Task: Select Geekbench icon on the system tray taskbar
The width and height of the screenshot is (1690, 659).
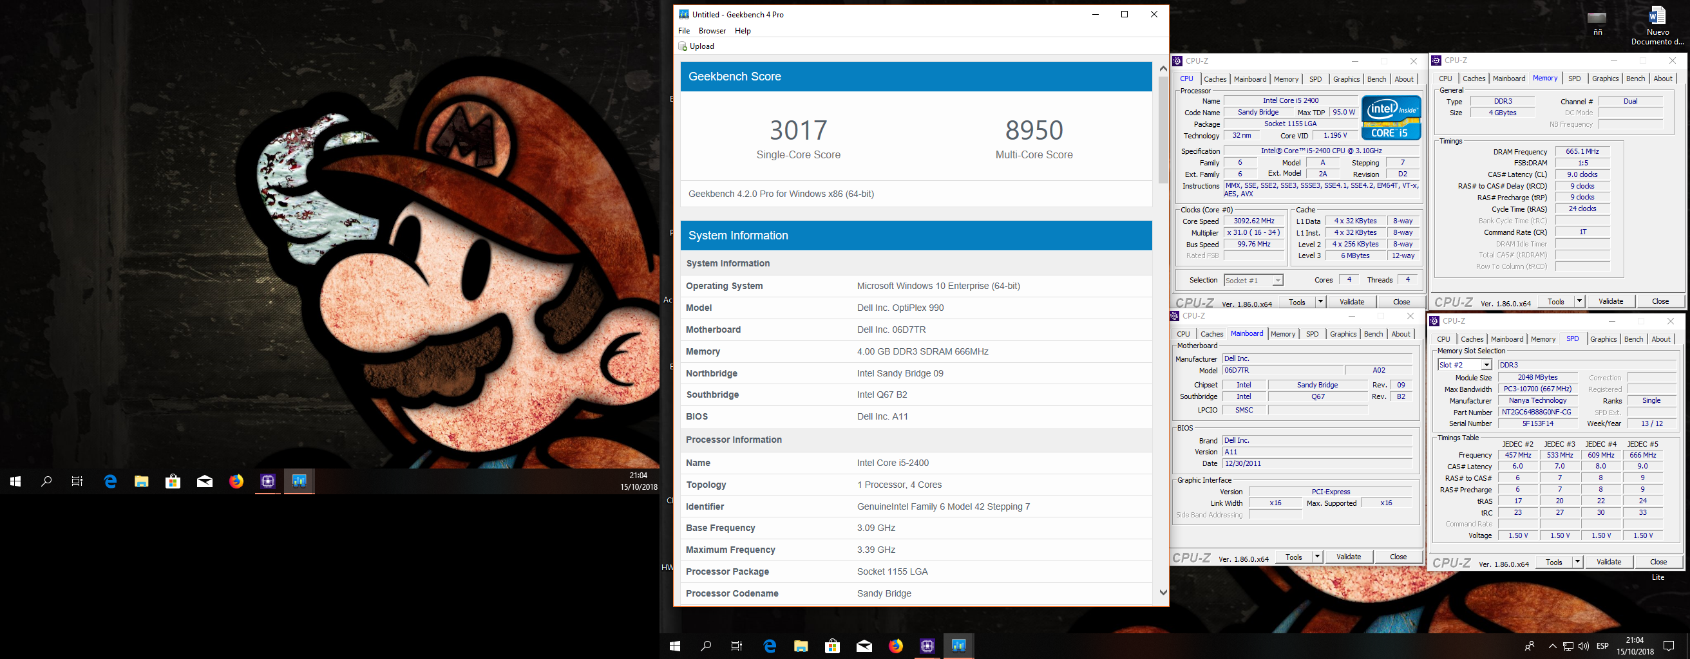Action: pyautogui.click(x=958, y=646)
